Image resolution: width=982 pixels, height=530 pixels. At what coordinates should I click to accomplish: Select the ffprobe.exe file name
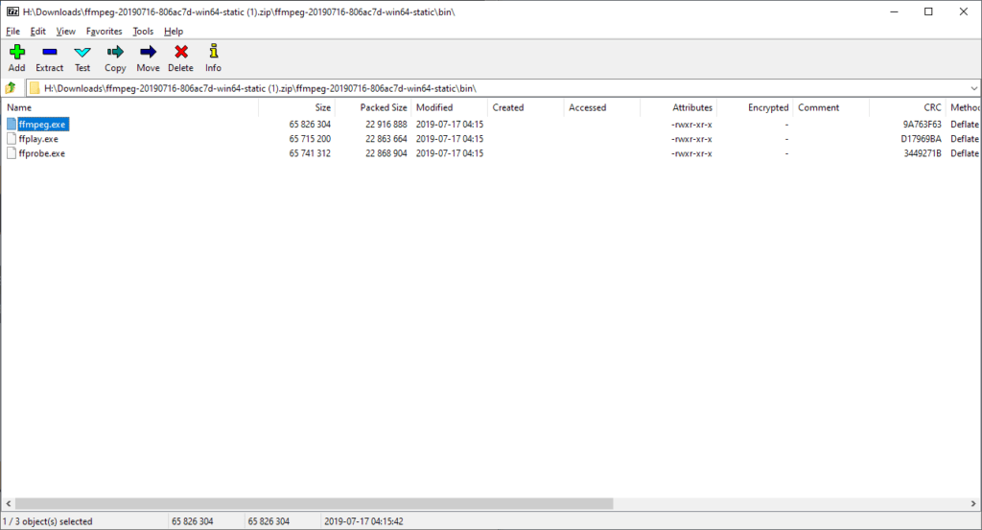(x=42, y=153)
